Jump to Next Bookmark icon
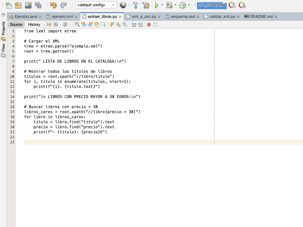The image size is (303, 227). pos(118,25)
